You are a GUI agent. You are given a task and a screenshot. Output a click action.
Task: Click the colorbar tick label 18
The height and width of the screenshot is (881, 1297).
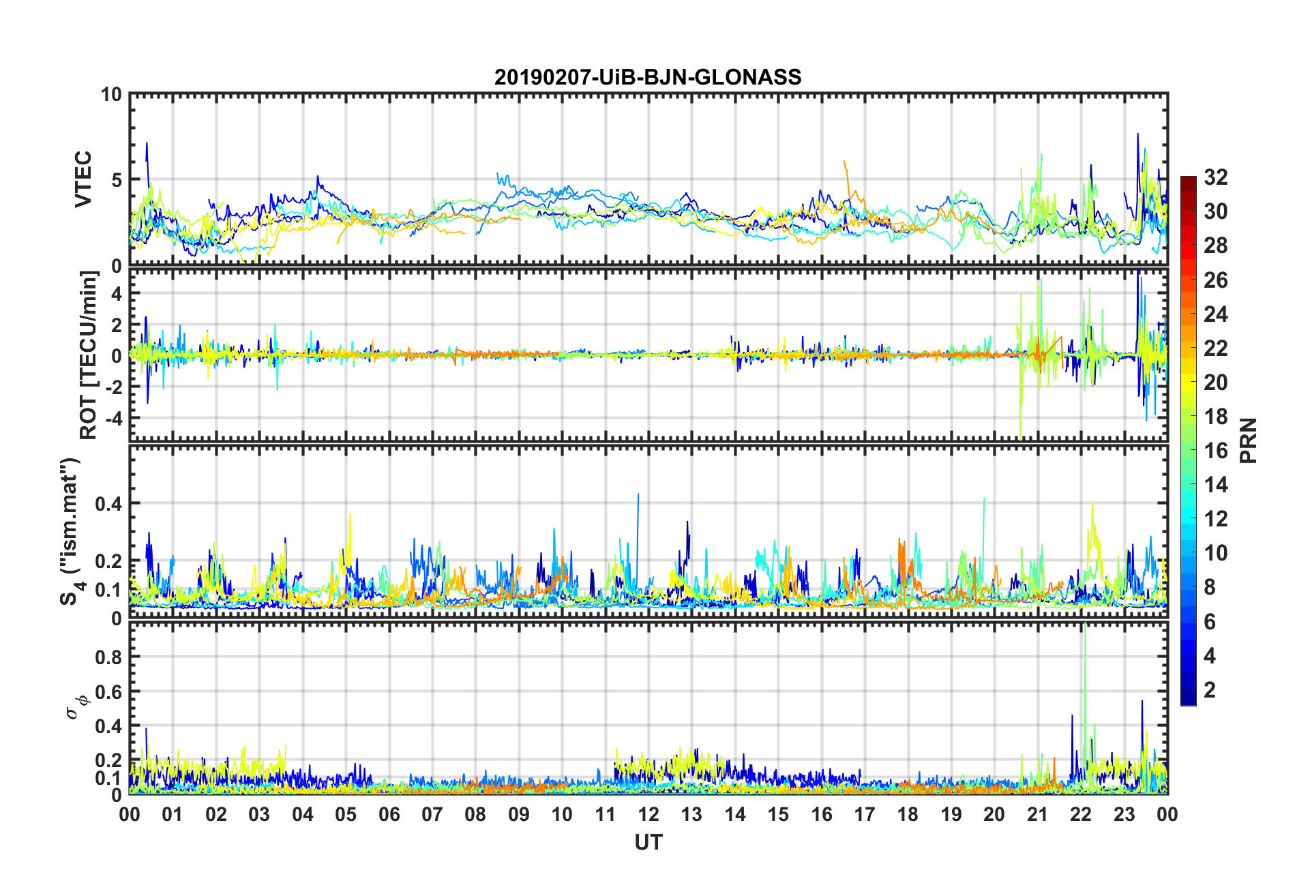pos(1215,416)
